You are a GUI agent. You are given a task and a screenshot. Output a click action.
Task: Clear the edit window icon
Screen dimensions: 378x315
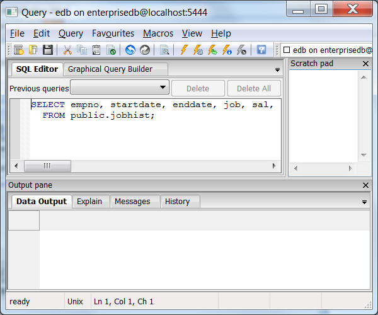click(x=111, y=50)
